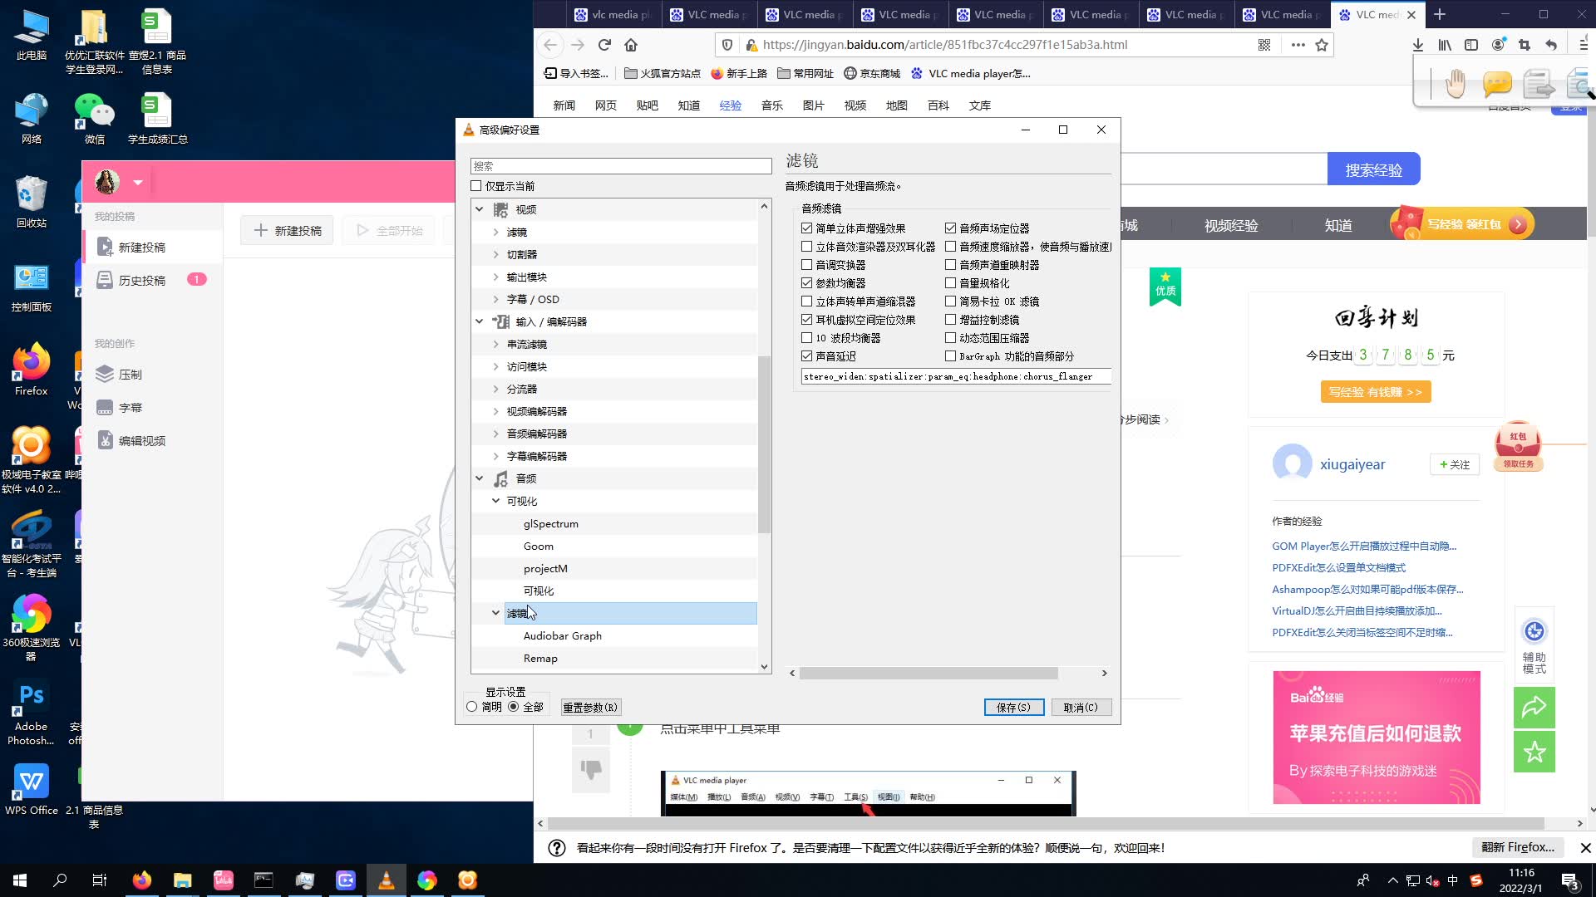The image size is (1596, 897).
Task: Expand 音频编解码器 settings section
Action: click(495, 433)
